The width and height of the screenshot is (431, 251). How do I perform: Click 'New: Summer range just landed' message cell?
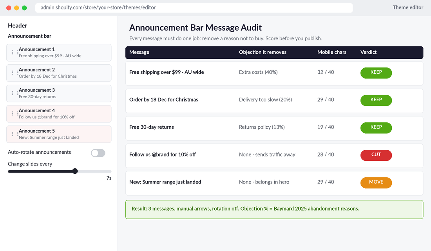(x=165, y=182)
